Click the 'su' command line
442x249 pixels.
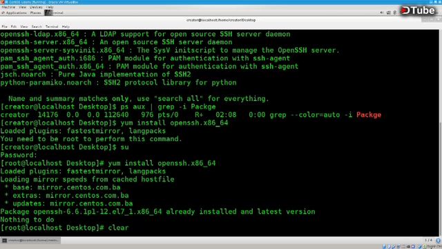click(64, 147)
